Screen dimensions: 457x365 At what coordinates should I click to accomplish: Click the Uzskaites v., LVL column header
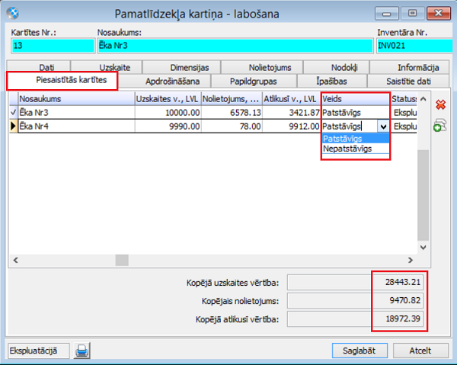pos(168,99)
